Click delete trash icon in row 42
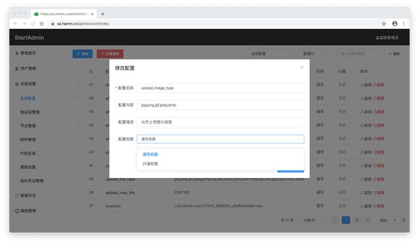 click(x=375, y=152)
